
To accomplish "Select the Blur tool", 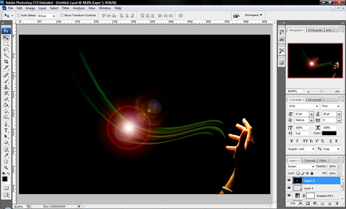I will pyautogui.click(x=6, y=111).
